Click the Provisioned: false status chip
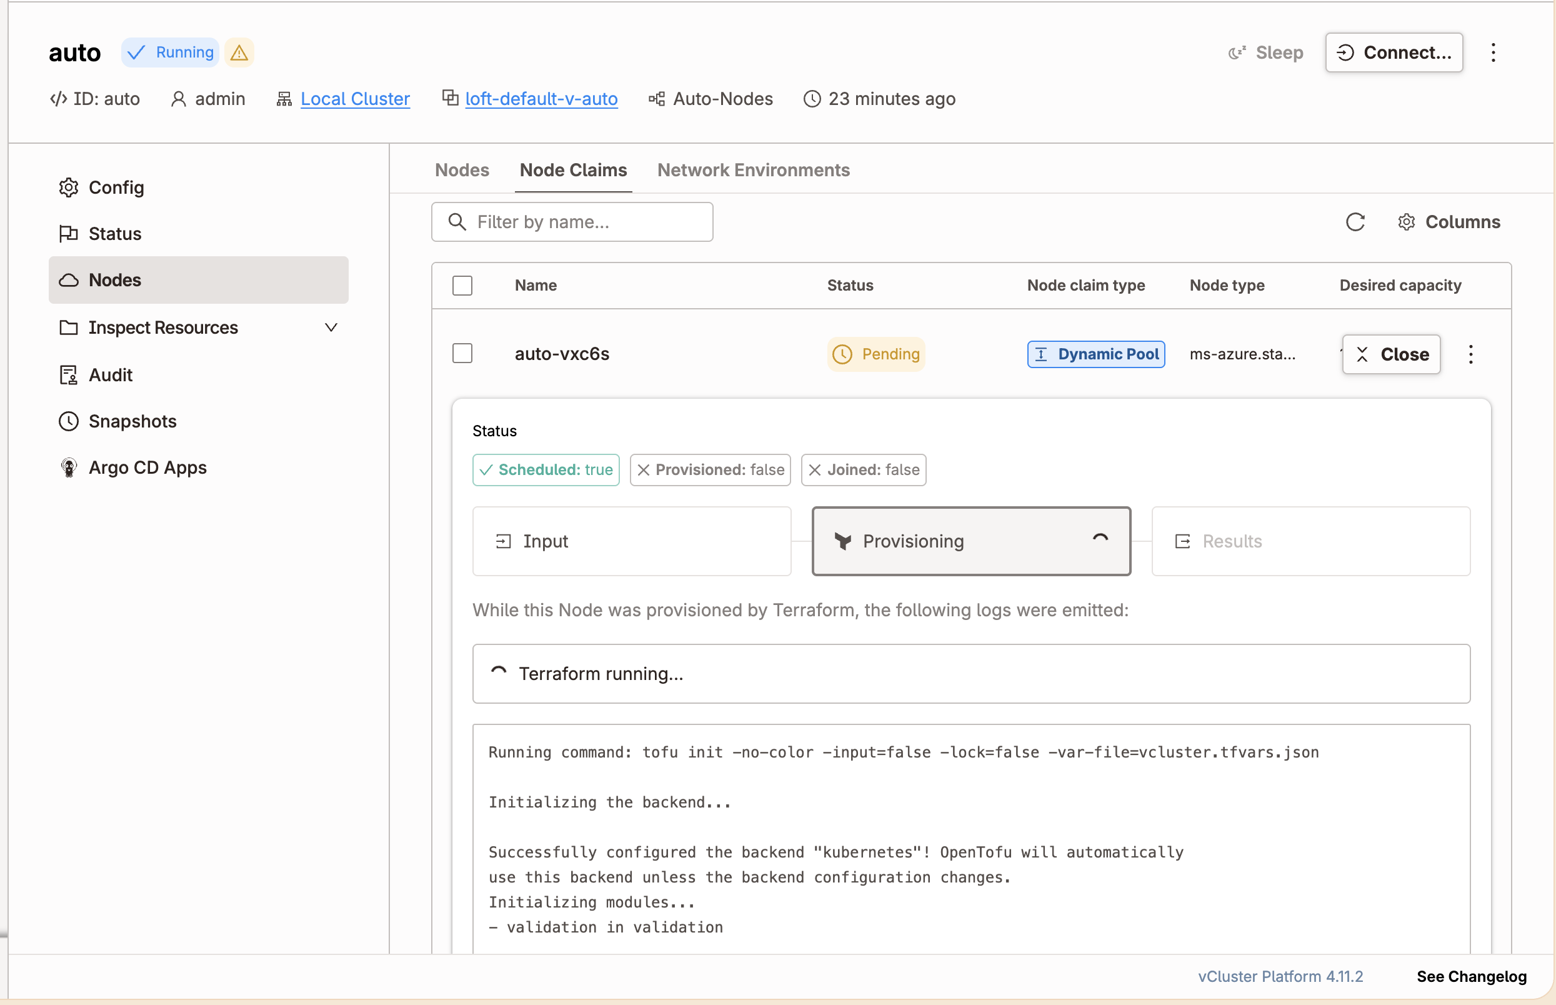The image size is (1556, 1005). click(x=710, y=470)
